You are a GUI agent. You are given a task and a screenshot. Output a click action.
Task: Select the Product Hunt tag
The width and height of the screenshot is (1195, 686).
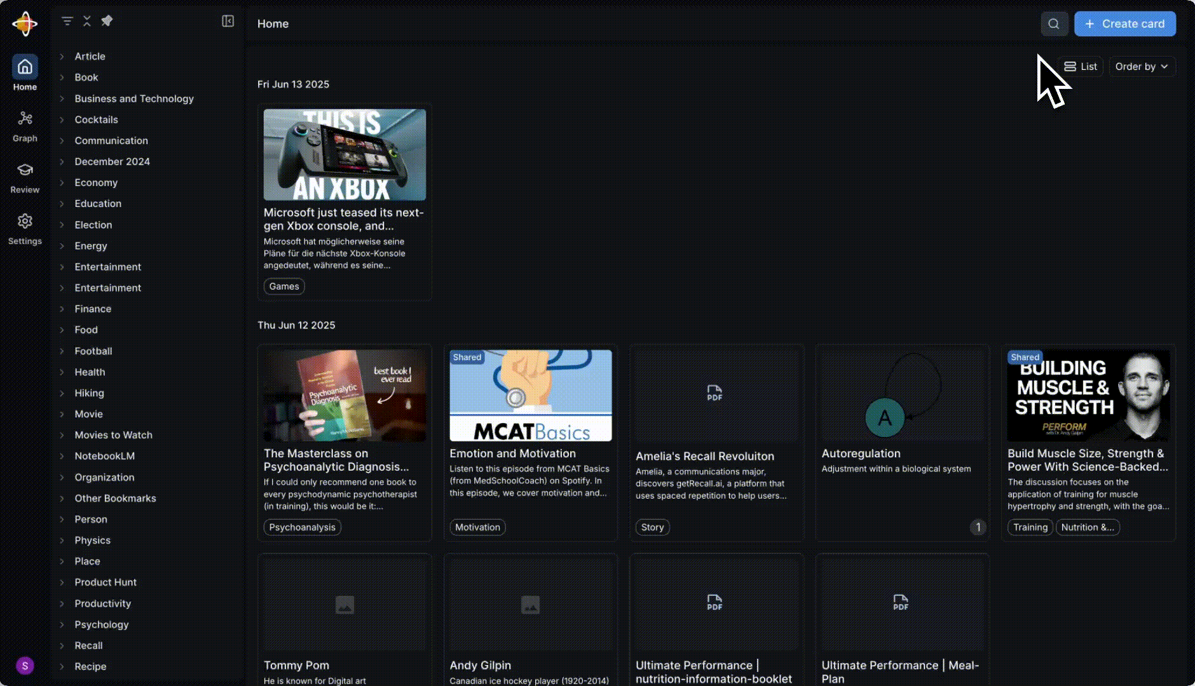click(x=106, y=582)
